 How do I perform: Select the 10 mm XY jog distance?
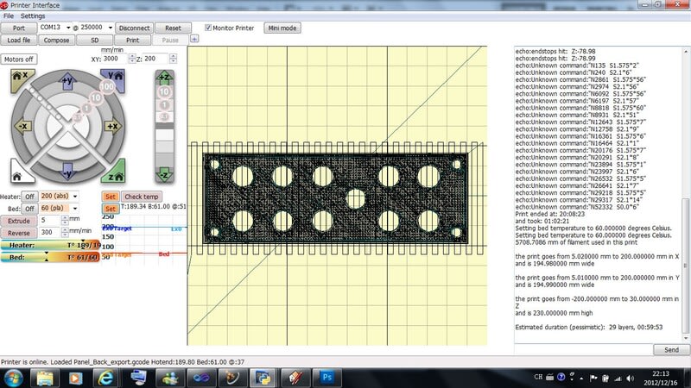pyautogui.click(x=96, y=97)
